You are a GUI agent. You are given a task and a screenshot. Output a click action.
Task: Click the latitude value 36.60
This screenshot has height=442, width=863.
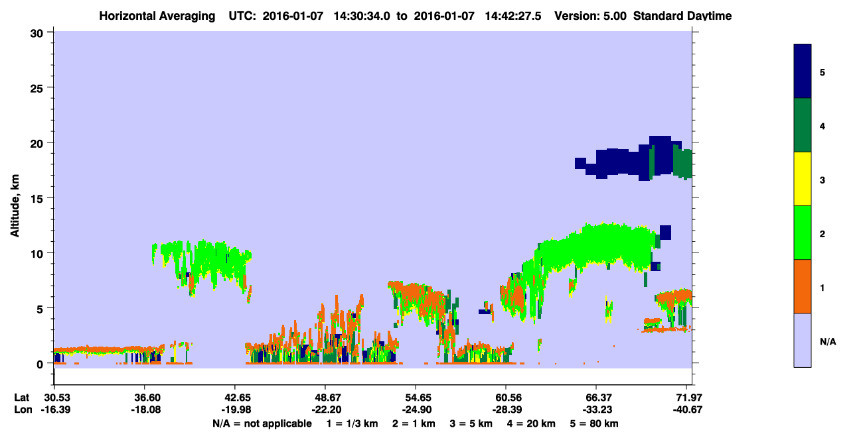(x=145, y=397)
